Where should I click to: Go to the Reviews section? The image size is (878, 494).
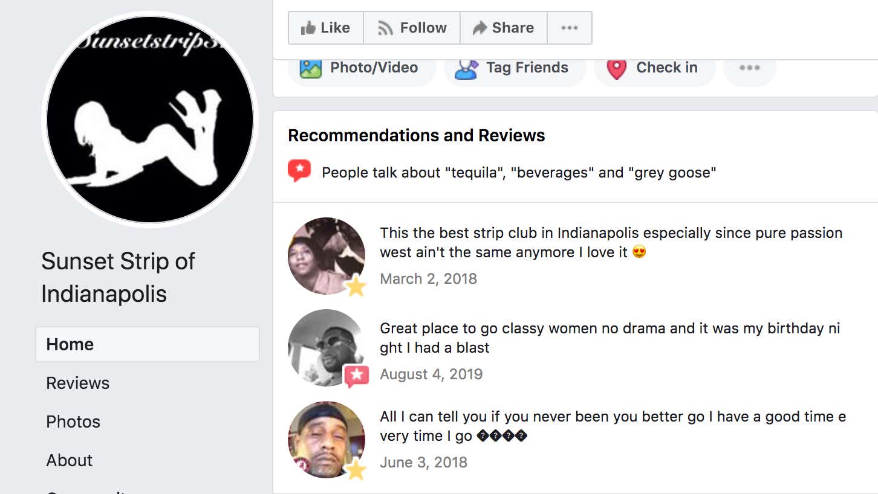(x=78, y=383)
